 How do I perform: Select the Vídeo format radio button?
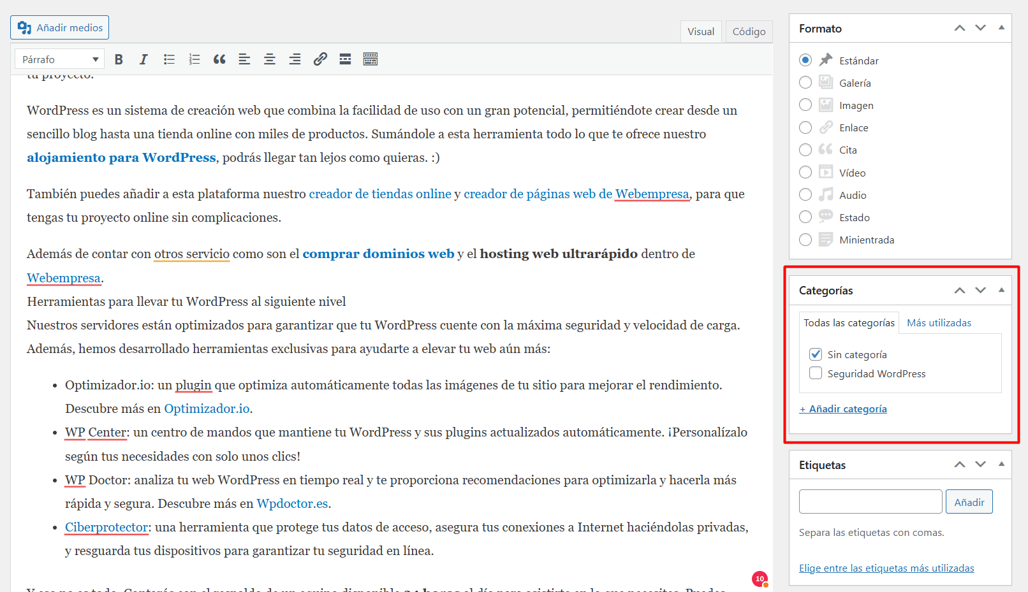805,172
